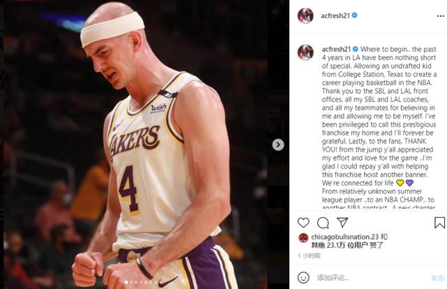Save post with the bookmark icon
Image resolution: width=447 pixels, height=289 pixels.
click(x=439, y=223)
